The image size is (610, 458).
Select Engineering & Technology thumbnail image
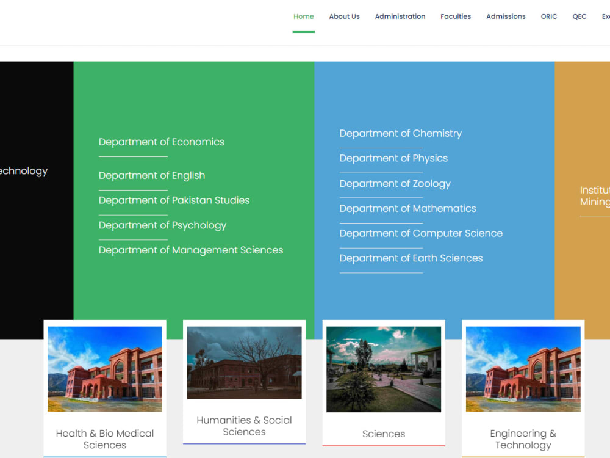(x=523, y=369)
